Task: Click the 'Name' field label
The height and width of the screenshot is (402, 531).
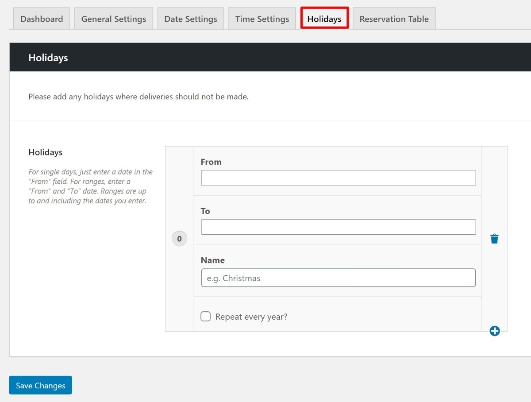Action: (213, 260)
